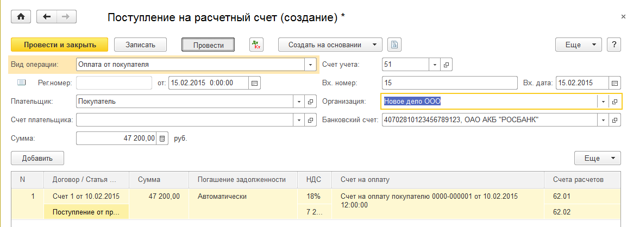Click the Организация field Новое дело ООО

pos(489,102)
